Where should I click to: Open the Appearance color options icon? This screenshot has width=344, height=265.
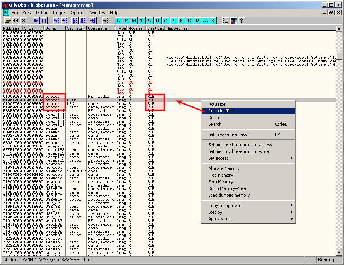pos(233,21)
